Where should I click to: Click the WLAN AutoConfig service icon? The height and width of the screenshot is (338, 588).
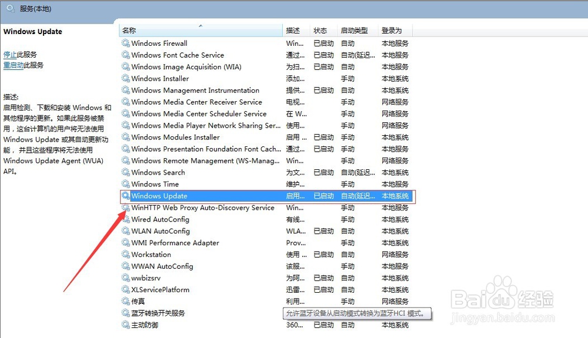coord(125,231)
